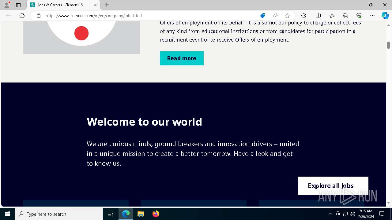The image size is (392, 220).
Task: Open the shopping price tag icon
Action: click(263, 16)
